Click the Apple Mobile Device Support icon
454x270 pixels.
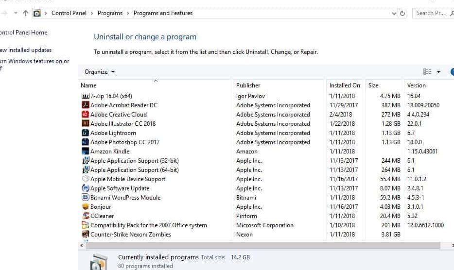pyautogui.click(x=86, y=179)
